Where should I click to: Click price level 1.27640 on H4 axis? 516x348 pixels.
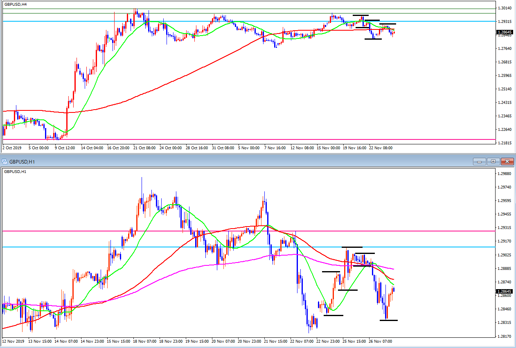pos(504,49)
